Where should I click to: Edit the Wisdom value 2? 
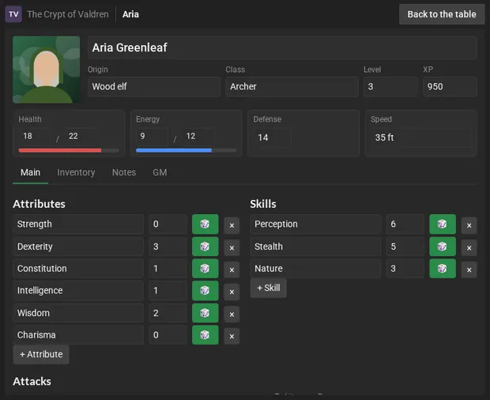click(x=168, y=313)
